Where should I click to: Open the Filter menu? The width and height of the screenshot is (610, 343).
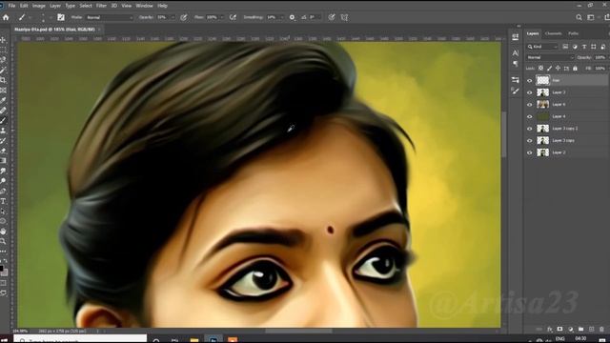pyautogui.click(x=101, y=6)
